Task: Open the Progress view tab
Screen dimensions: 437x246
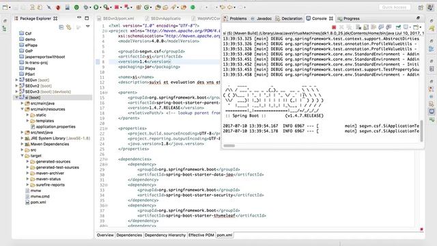Action: coord(348,18)
